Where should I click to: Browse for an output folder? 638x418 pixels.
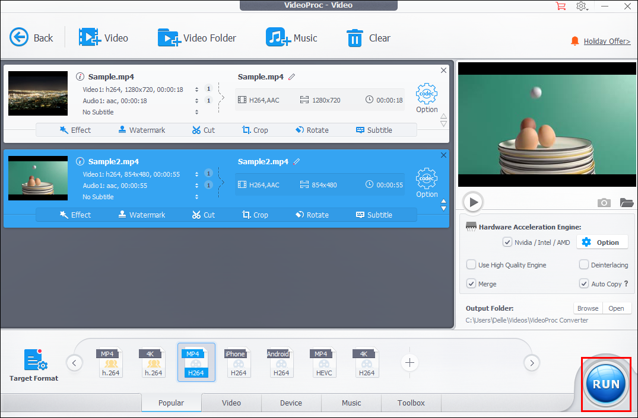click(x=588, y=308)
